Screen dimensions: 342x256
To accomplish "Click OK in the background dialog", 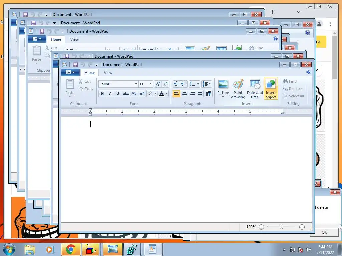I will 324,232.
